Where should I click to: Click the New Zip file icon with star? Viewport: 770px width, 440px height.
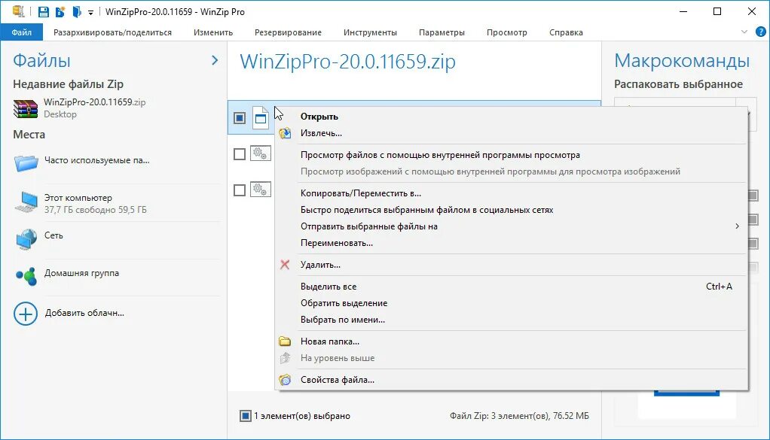[x=60, y=11]
